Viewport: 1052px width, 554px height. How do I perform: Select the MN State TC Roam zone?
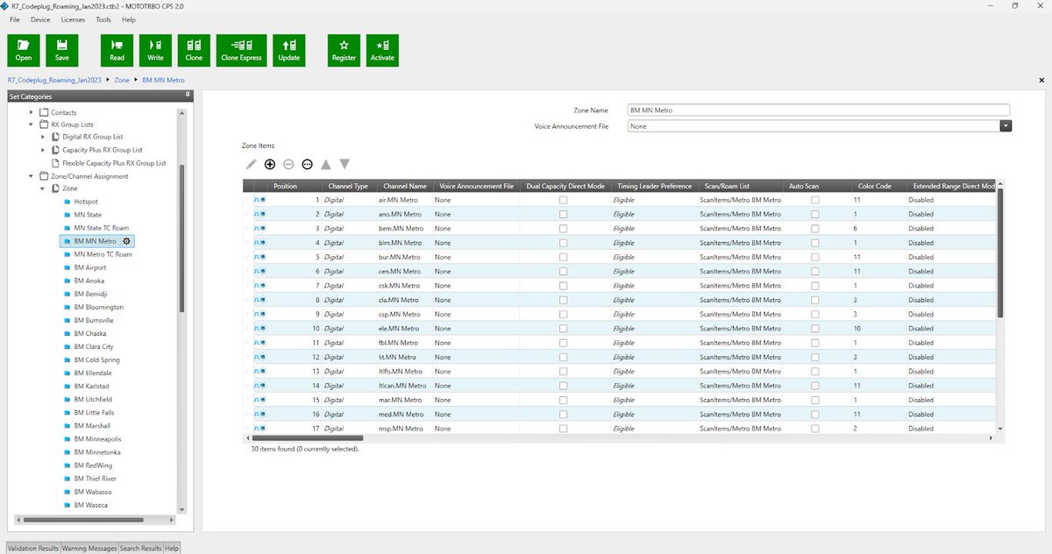[102, 228]
